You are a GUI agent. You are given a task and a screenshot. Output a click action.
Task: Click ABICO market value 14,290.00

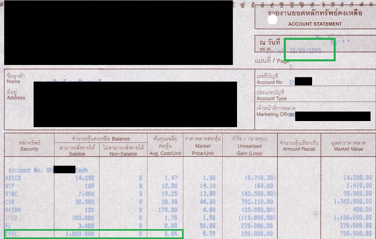(x=358, y=178)
